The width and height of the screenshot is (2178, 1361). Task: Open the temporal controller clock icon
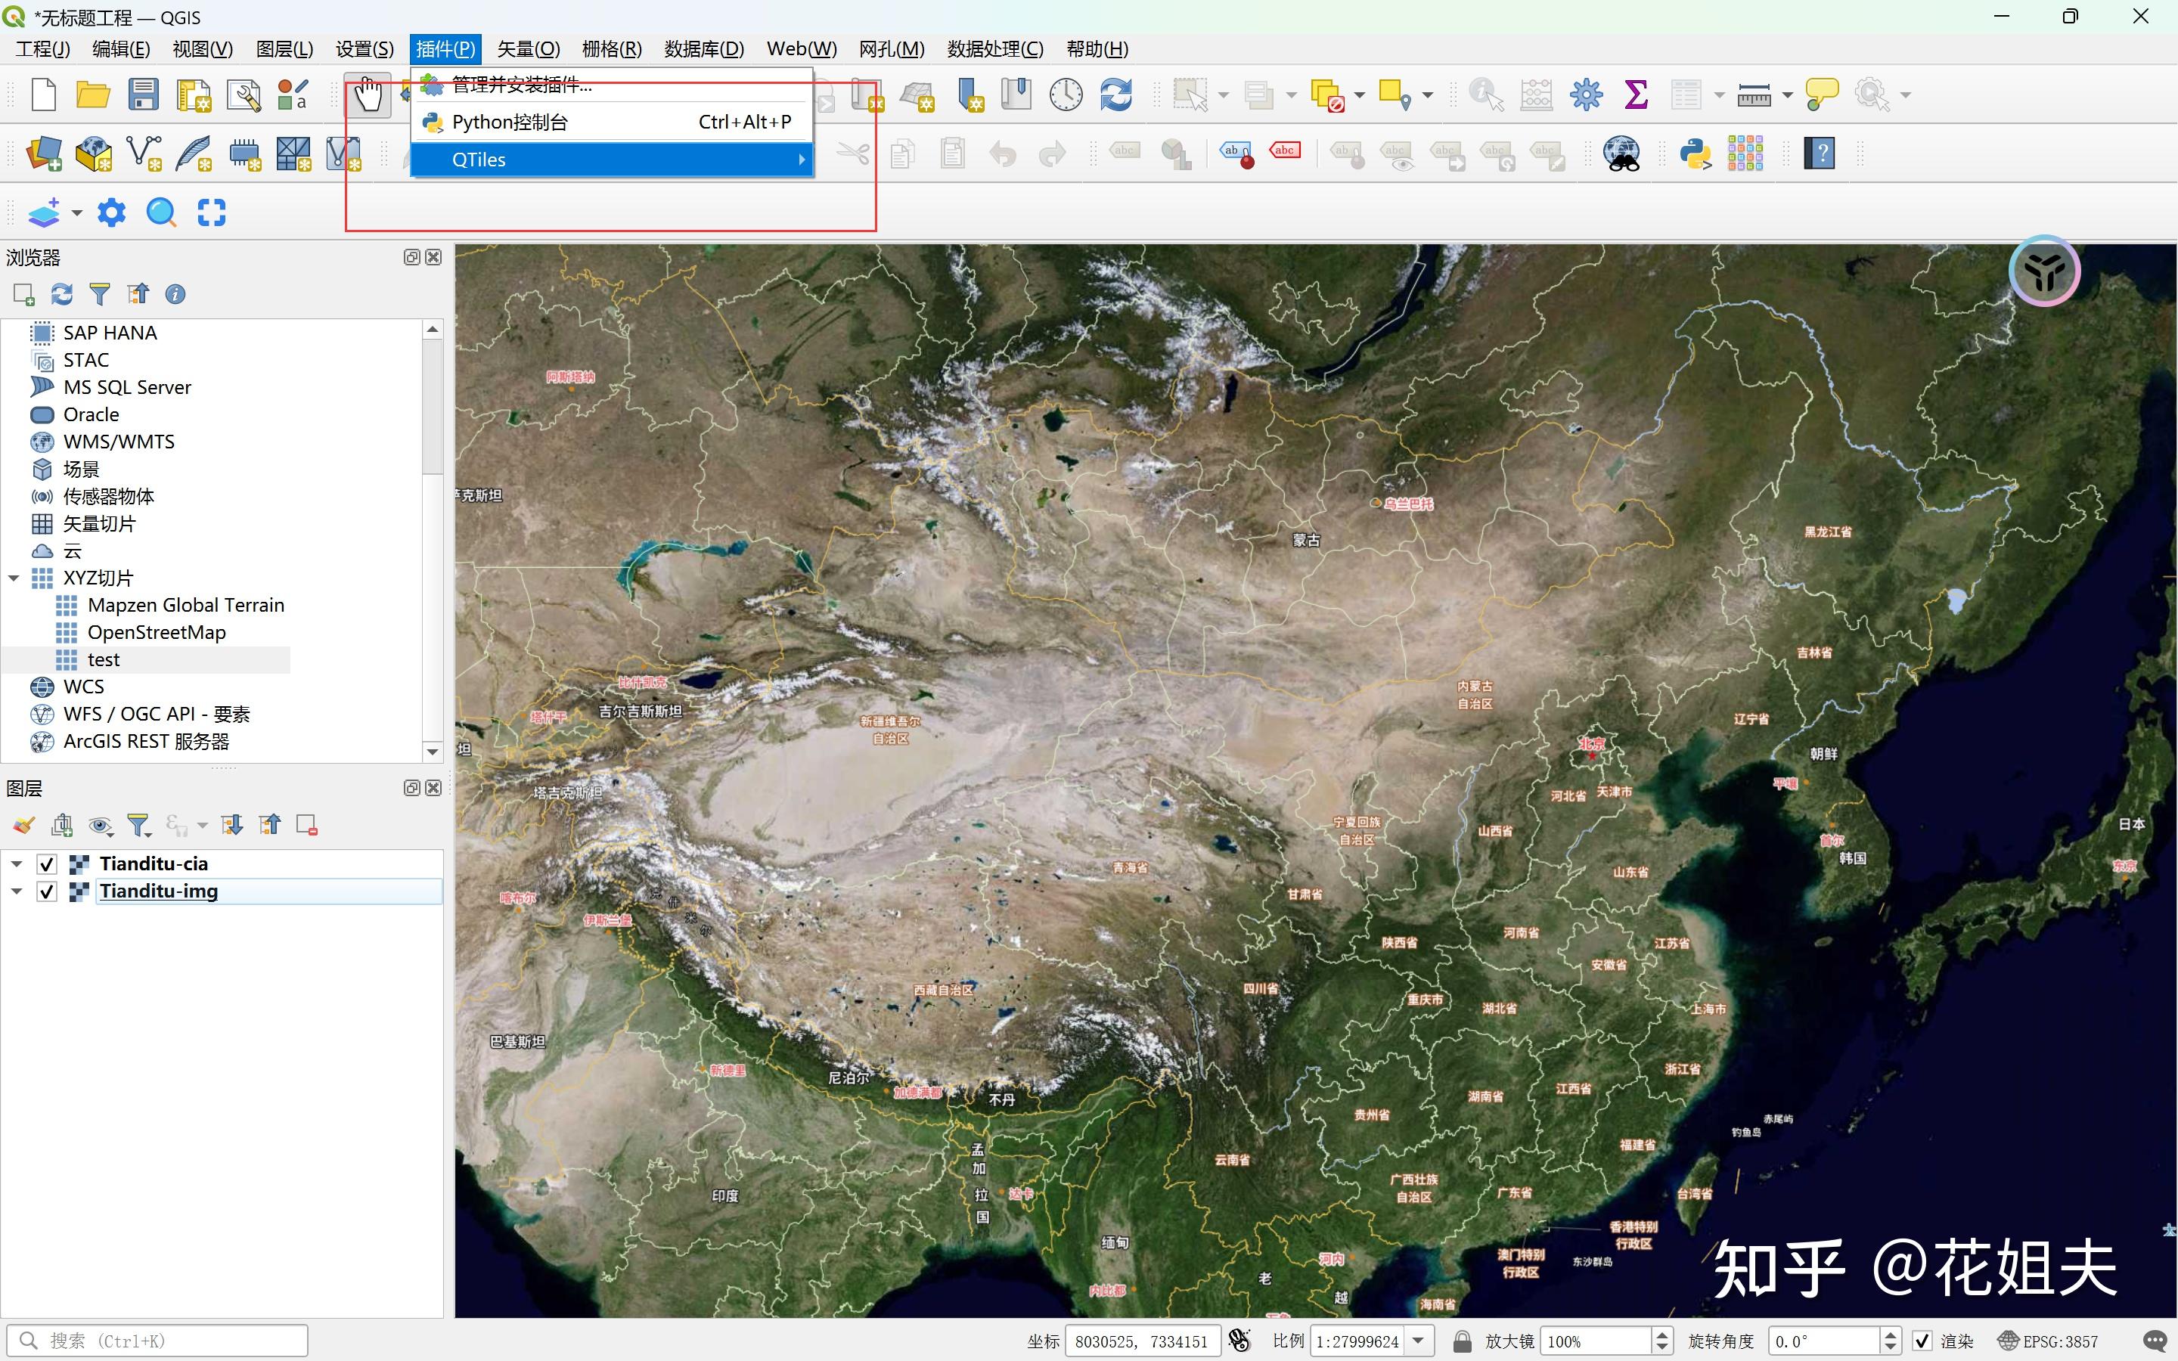click(1066, 95)
